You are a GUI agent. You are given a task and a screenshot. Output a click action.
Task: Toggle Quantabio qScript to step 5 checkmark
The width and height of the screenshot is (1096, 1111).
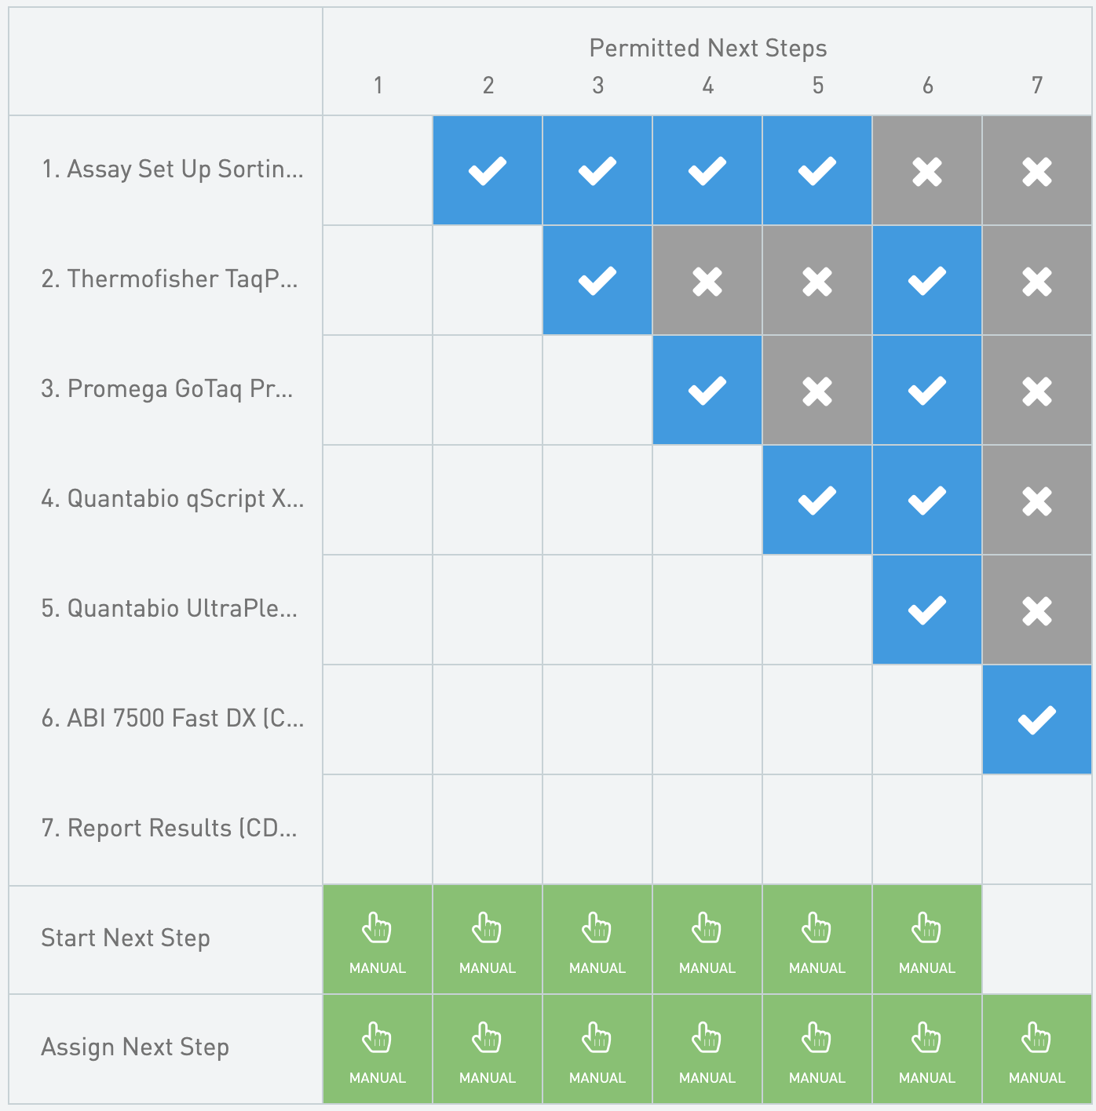[817, 500]
